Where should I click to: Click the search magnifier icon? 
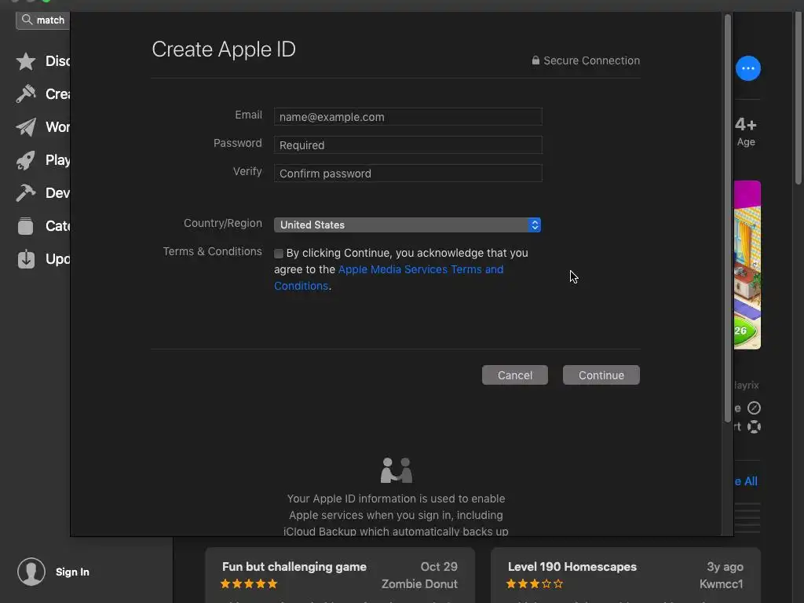(x=27, y=20)
